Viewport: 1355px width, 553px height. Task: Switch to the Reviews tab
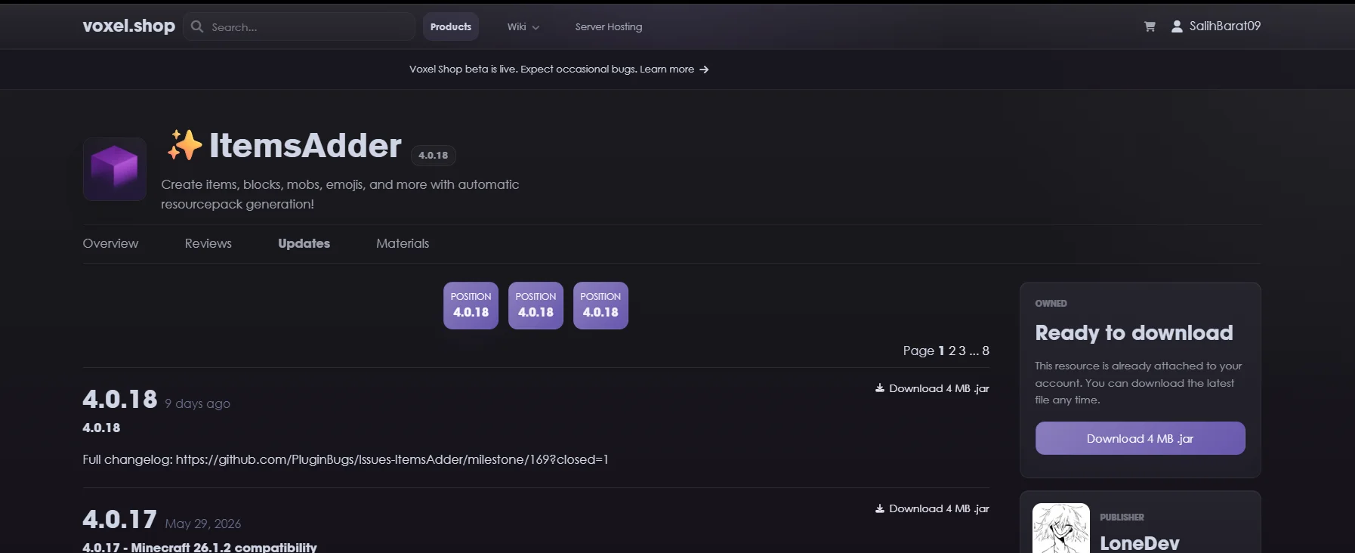coord(208,243)
